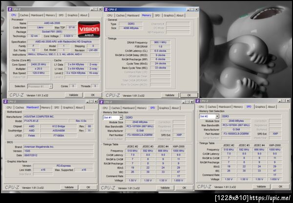
Task: Select Memory tab in Mainboard window
Action: pos(46,108)
